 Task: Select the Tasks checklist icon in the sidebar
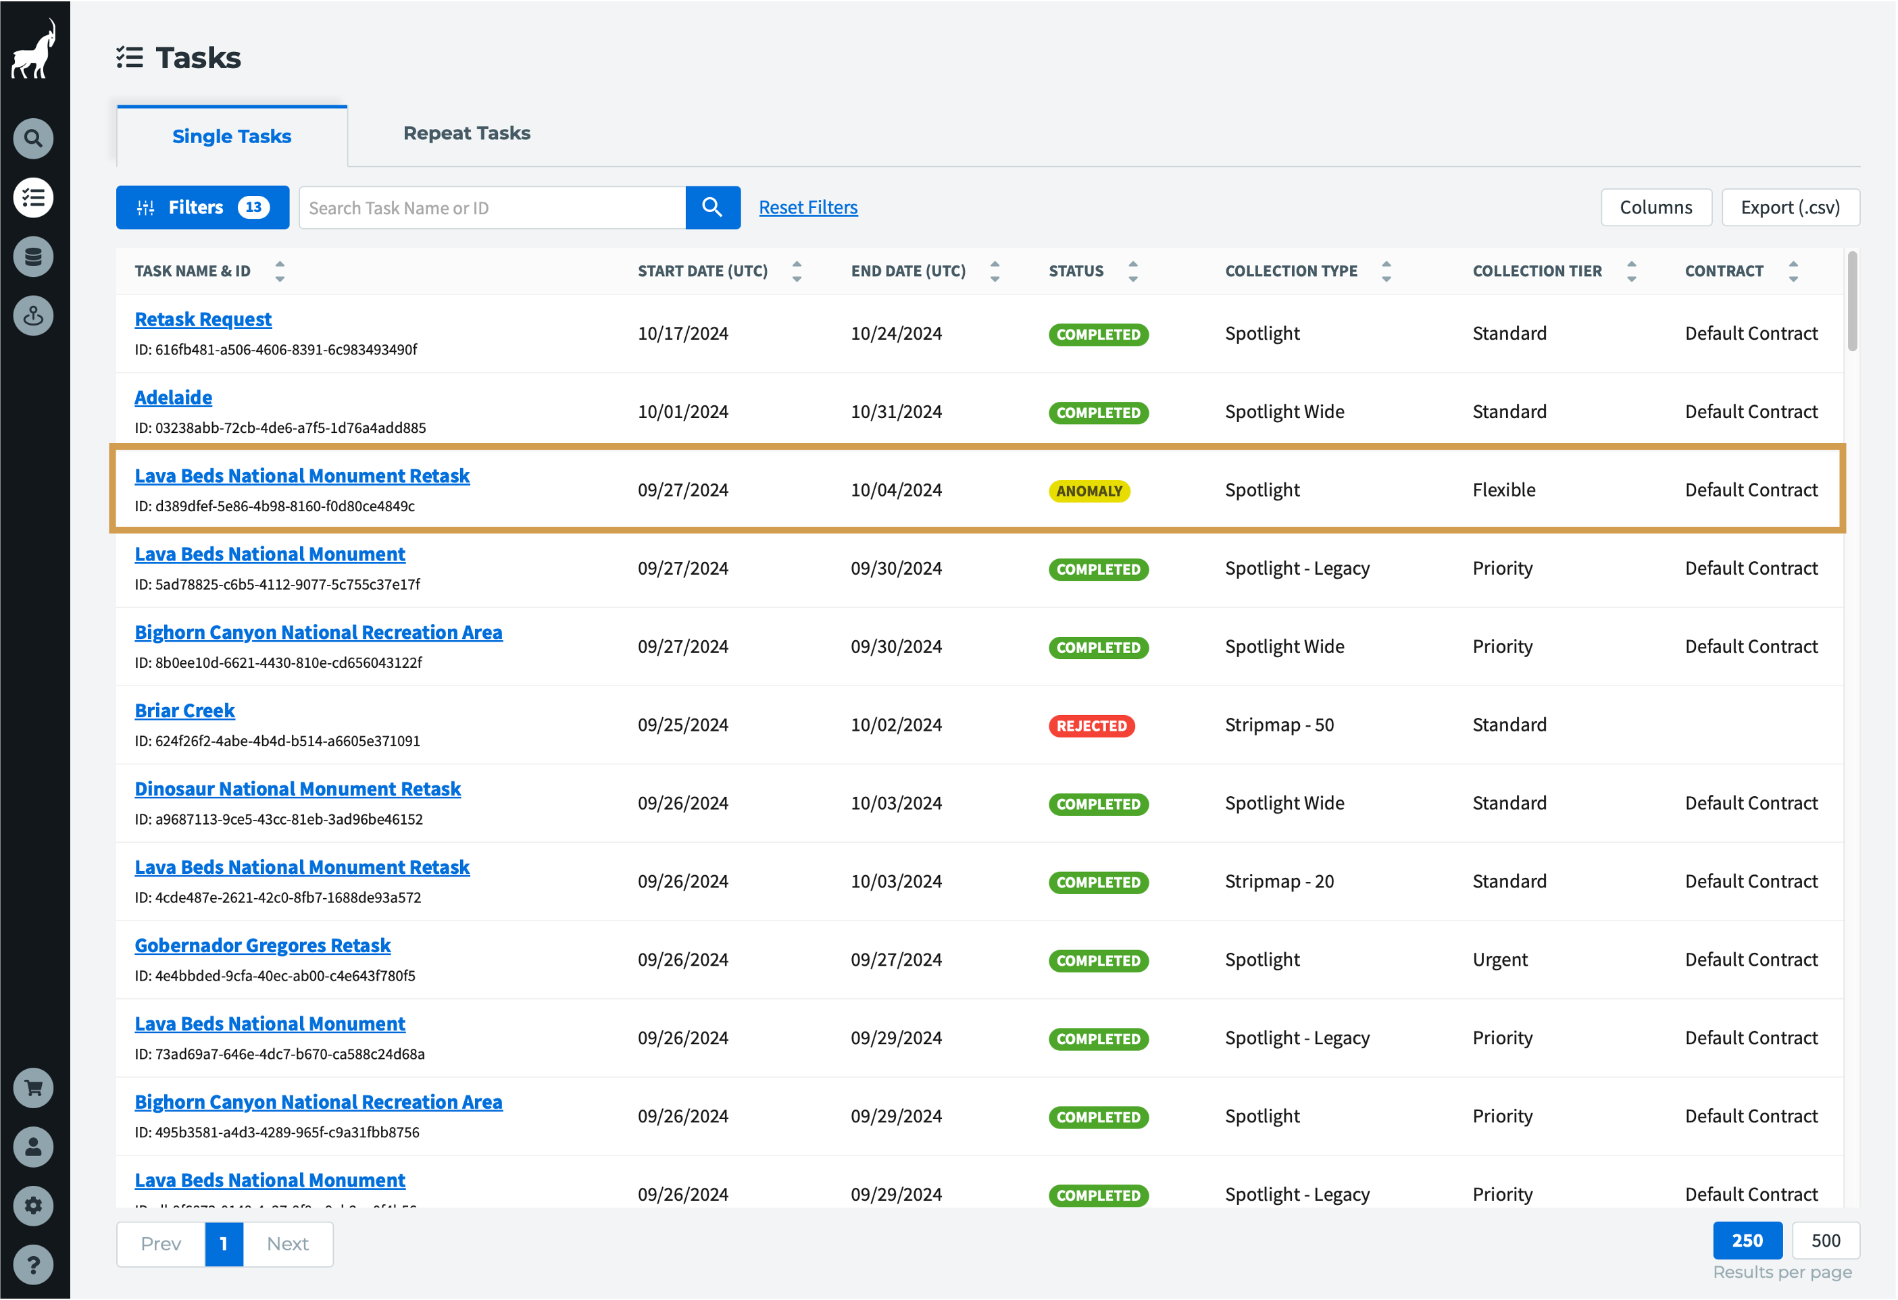point(34,197)
